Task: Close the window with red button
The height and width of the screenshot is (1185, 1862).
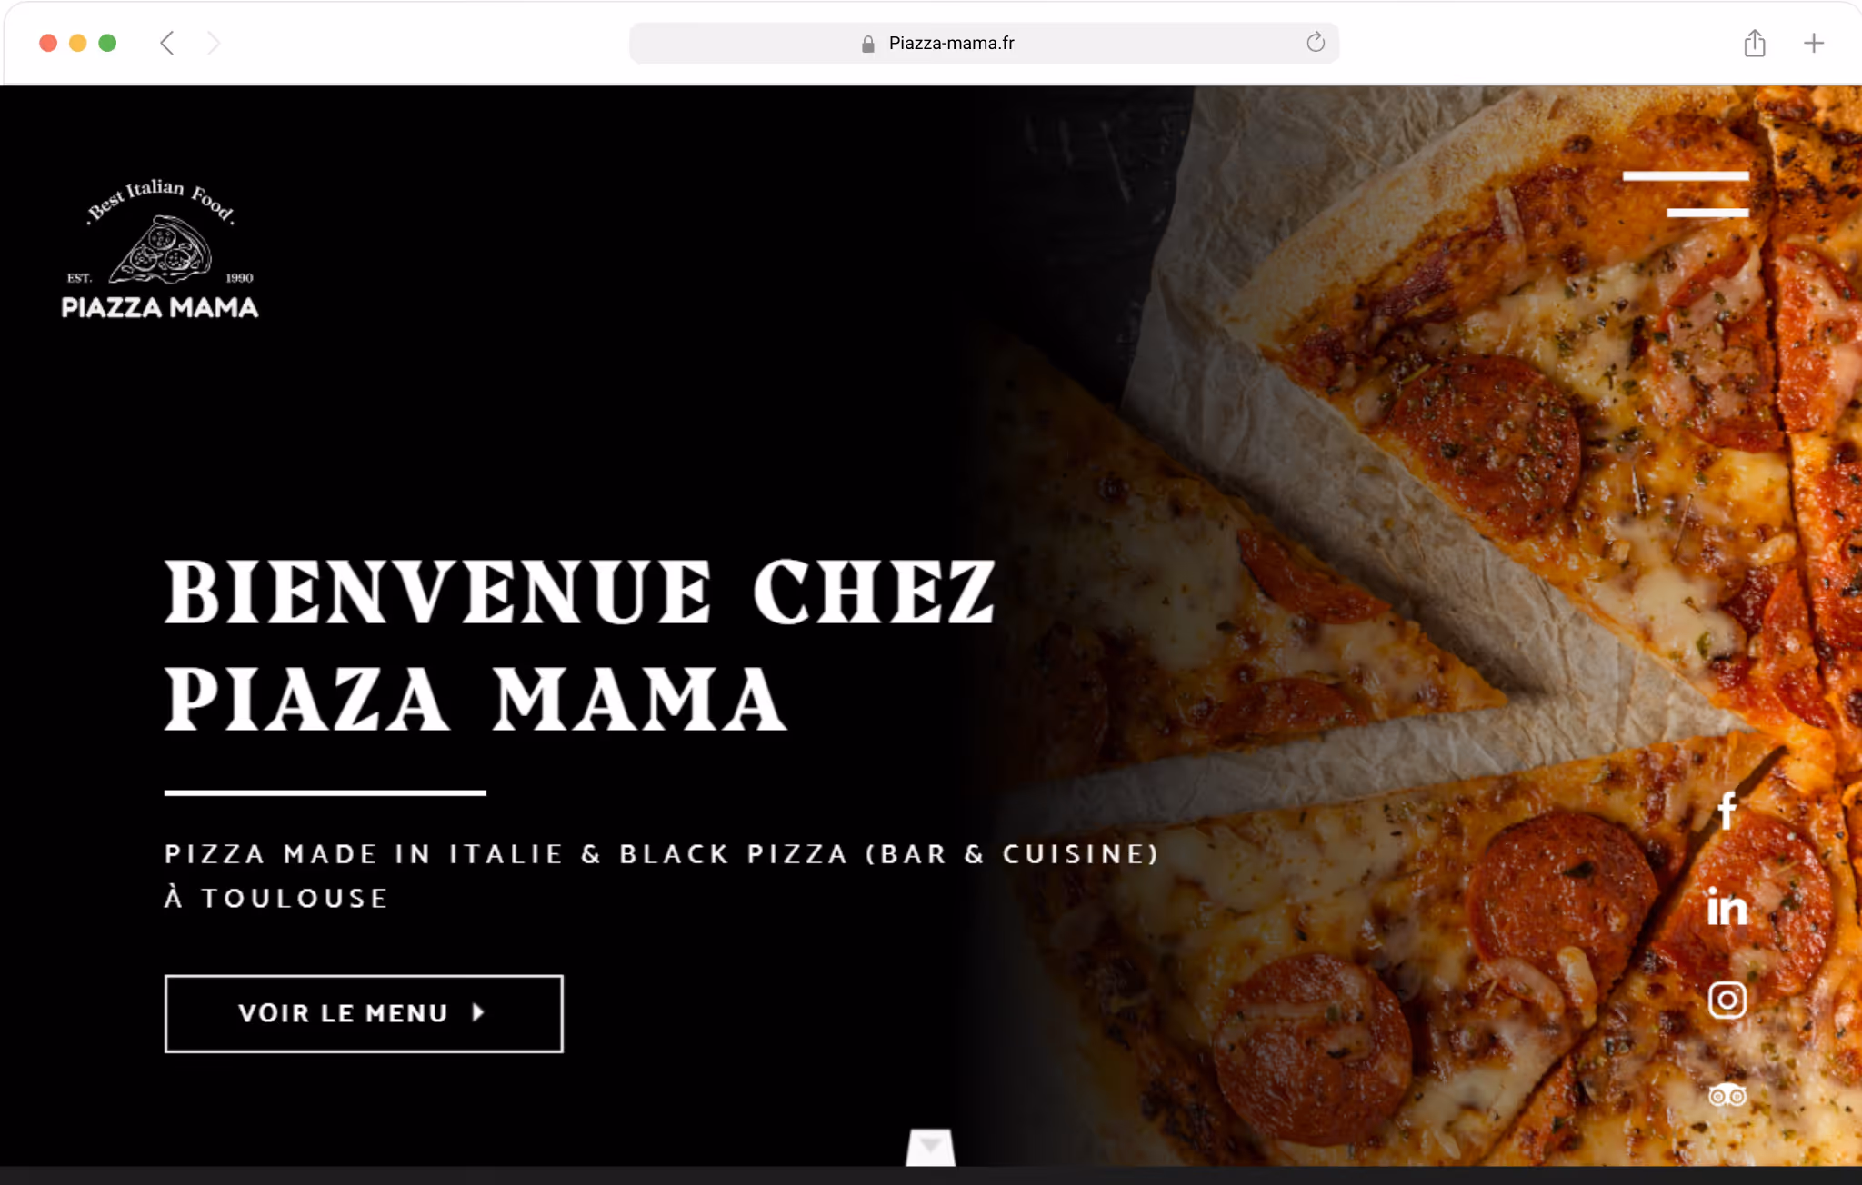Action: 48,43
